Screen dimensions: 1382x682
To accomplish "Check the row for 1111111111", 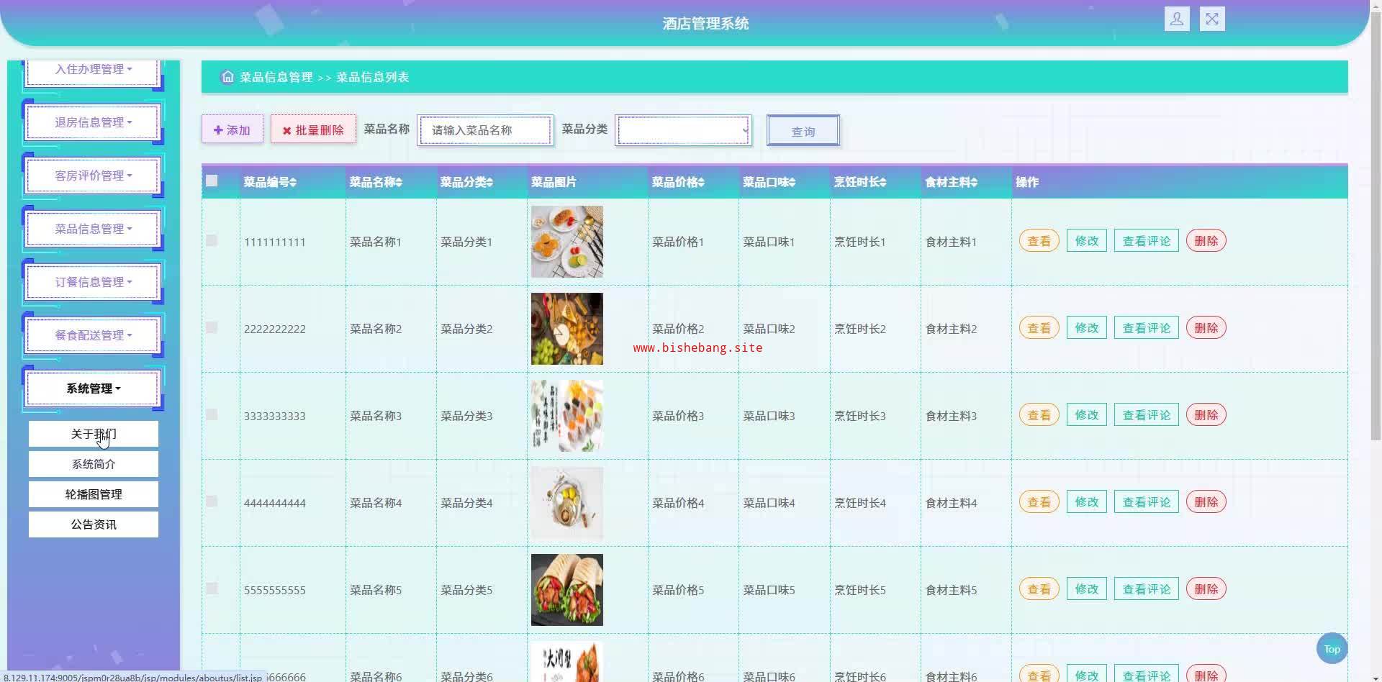I will pos(212,240).
